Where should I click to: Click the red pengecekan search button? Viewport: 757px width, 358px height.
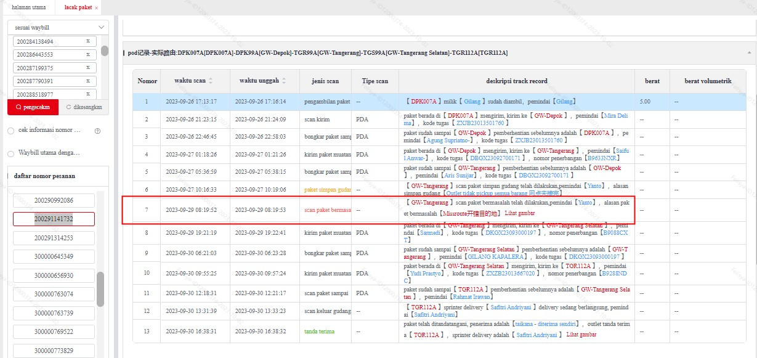33,107
